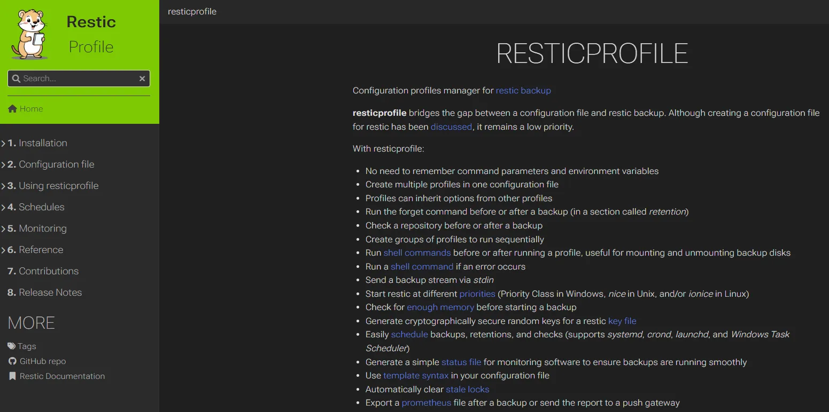Click the Restic Profile gopher mascot logo
The height and width of the screenshot is (412, 829).
point(30,34)
